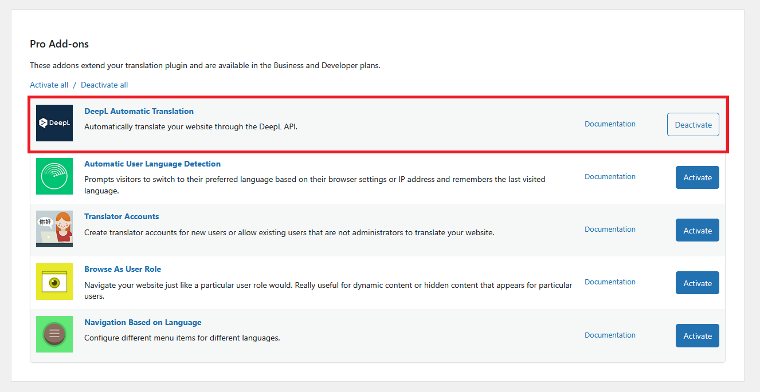Activate the Browse As User Role add-on
The width and height of the screenshot is (760, 392).
click(x=698, y=283)
